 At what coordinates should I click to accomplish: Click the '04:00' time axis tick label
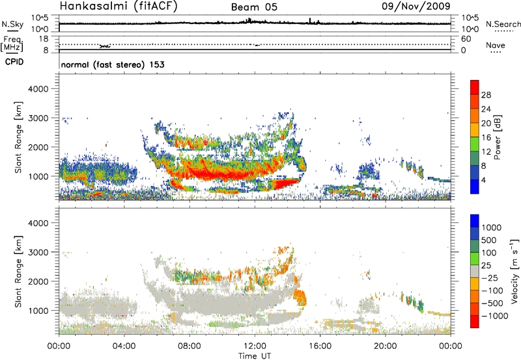[x=124, y=346]
